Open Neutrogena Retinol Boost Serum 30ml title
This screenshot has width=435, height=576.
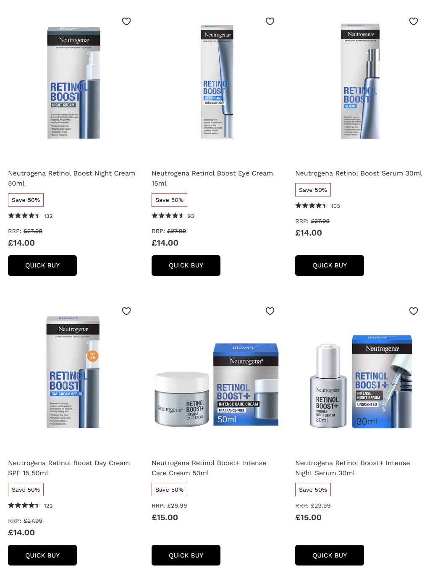tap(359, 173)
